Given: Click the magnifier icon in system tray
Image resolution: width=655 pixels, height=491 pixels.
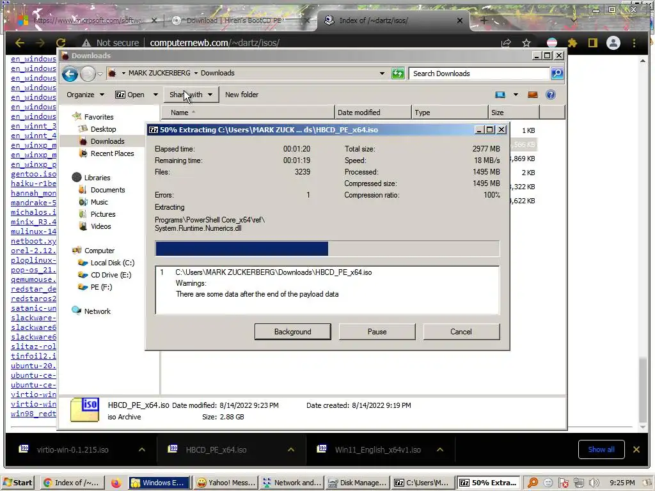Looking at the screenshot, I should pos(533,483).
